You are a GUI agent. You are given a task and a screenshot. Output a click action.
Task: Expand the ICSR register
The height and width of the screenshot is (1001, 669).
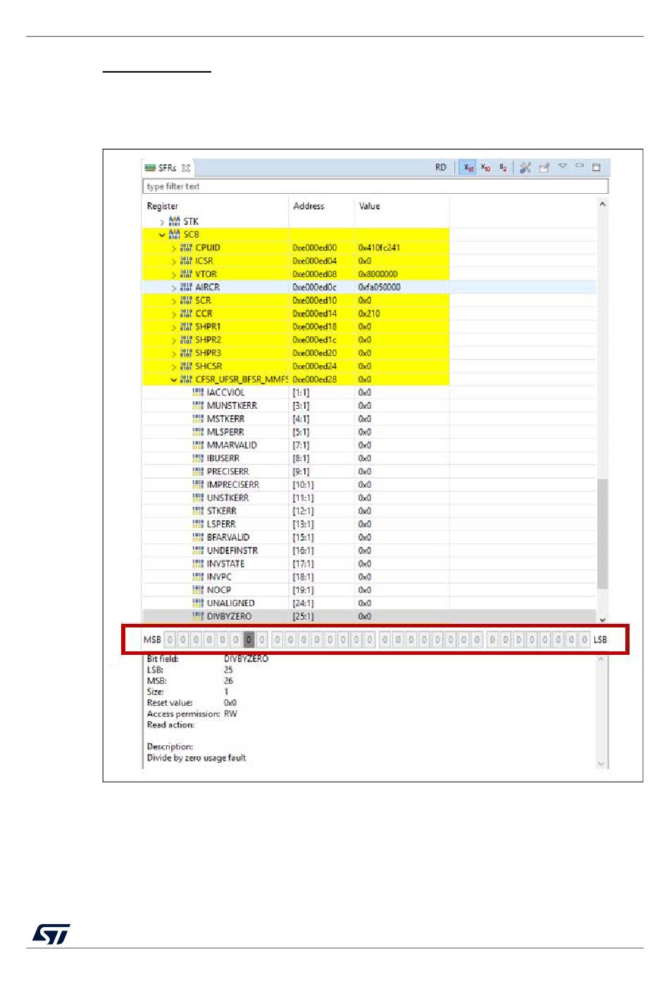coord(174,262)
